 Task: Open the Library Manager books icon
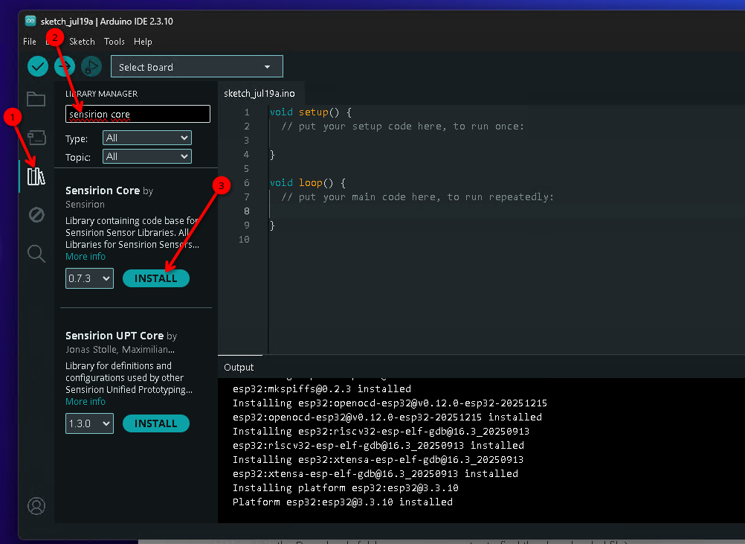[x=36, y=176]
